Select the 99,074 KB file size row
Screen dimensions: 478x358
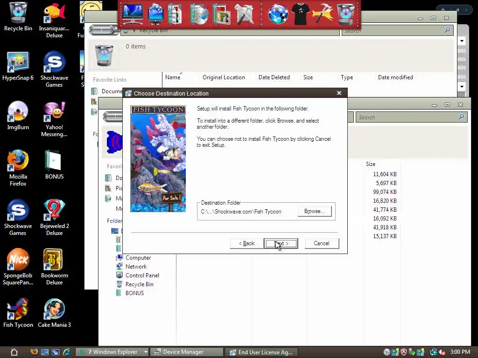click(x=385, y=192)
